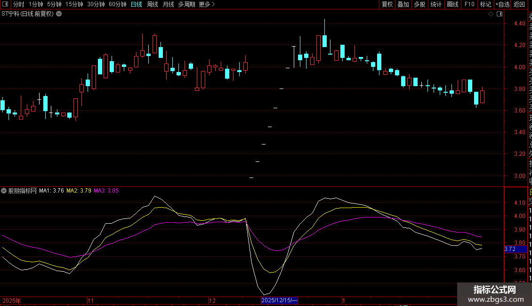Switch to 周线 weekly chart tab

[153, 4]
